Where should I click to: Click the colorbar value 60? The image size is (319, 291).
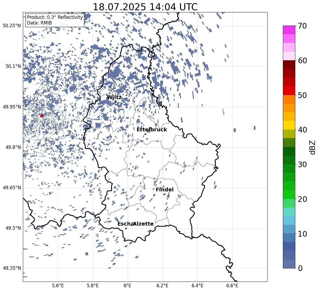tap(302, 61)
